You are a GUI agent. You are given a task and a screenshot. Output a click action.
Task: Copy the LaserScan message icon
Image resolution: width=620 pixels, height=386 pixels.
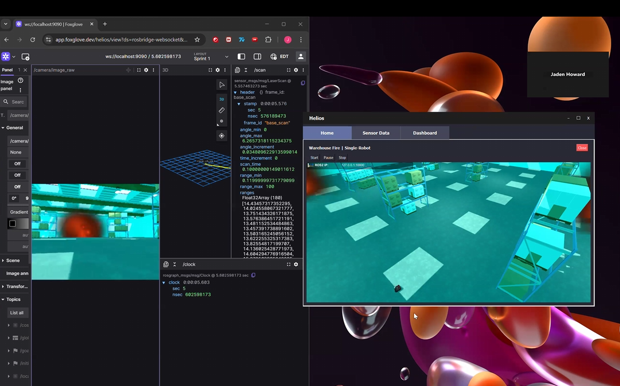click(303, 83)
